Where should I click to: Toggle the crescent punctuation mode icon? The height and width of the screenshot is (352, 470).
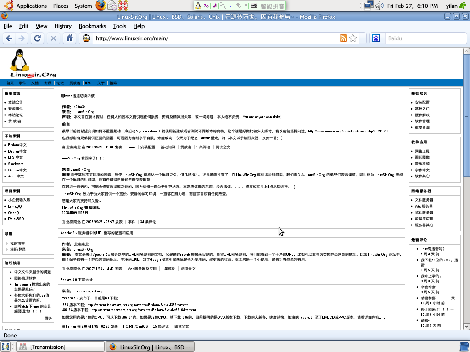215,5
